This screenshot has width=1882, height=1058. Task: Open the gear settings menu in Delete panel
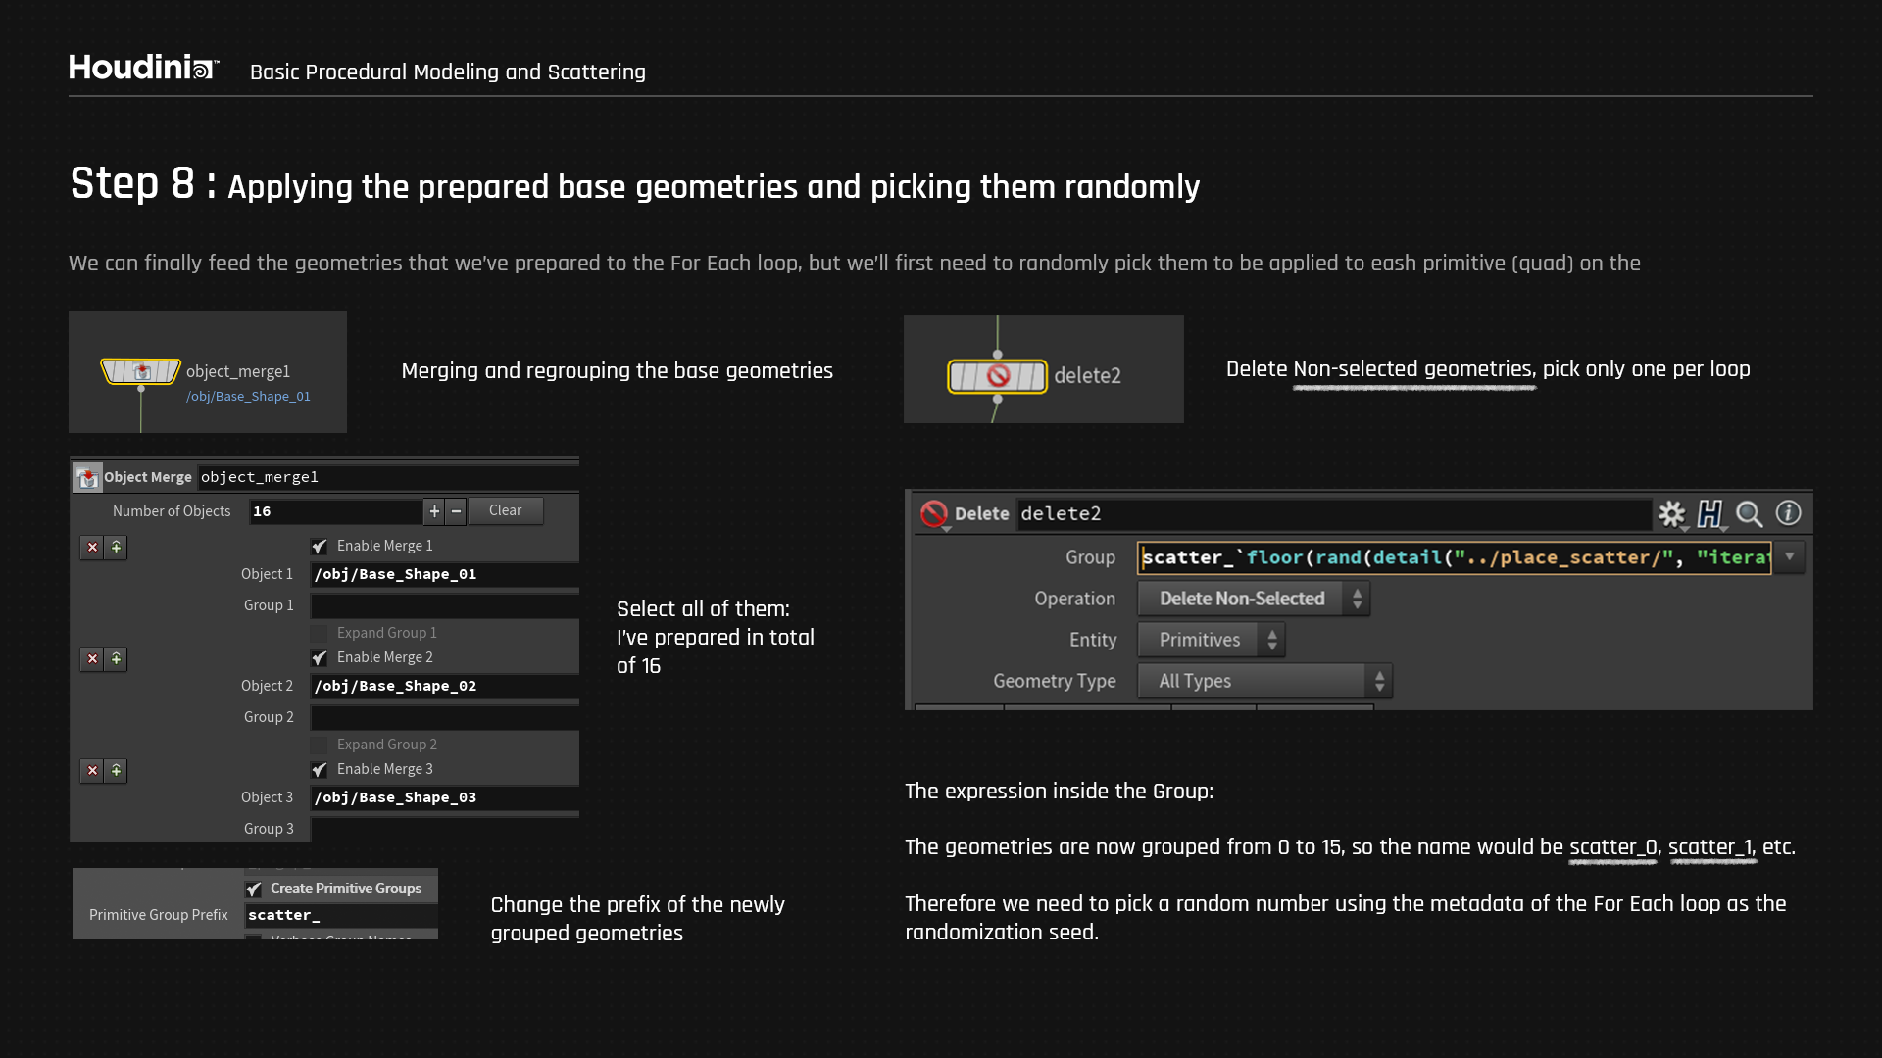[x=1671, y=513]
